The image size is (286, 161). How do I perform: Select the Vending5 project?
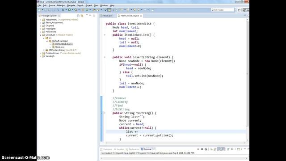[x=50, y=56]
